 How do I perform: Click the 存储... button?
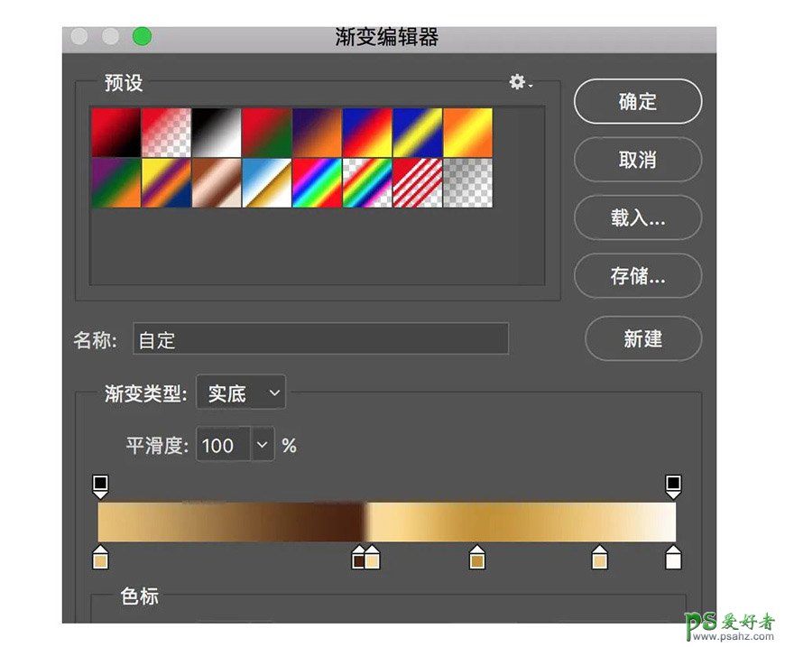(637, 276)
